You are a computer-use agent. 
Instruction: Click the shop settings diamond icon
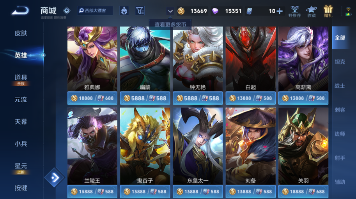(67, 10)
